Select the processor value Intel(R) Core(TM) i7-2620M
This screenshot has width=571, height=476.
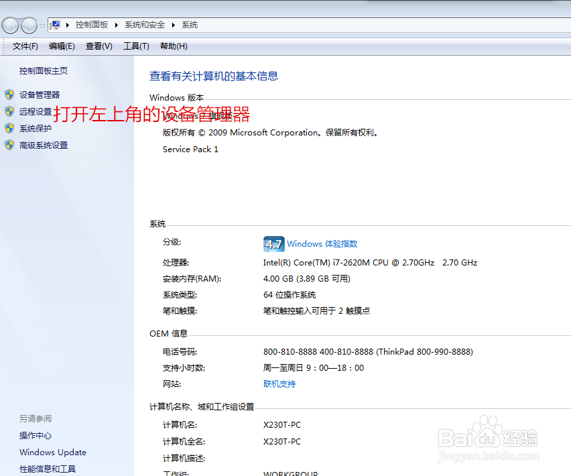pyautogui.click(x=370, y=263)
